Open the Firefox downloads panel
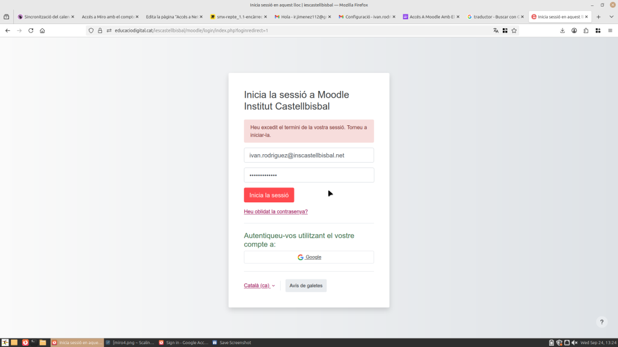Viewport: 618px width, 347px height. point(562,30)
